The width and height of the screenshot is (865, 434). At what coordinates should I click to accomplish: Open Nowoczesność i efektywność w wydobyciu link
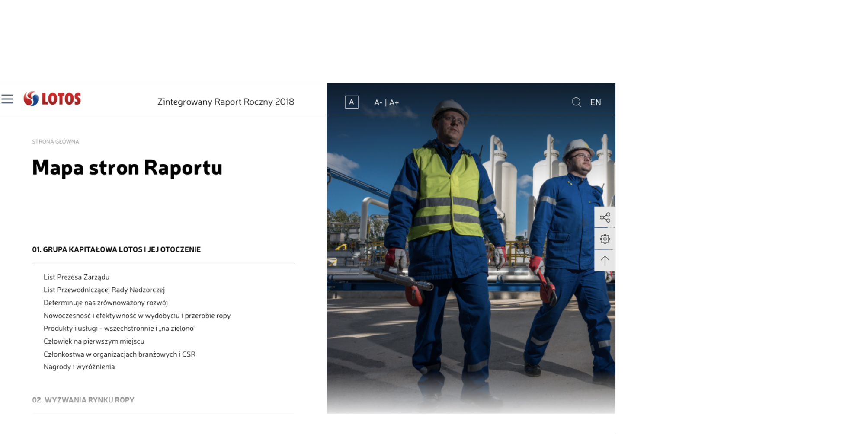pyautogui.click(x=137, y=316)
